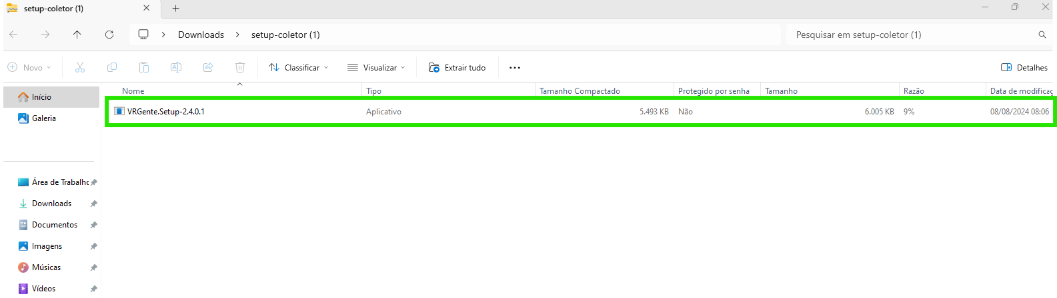1057x298 pixels.
Task: Sort by Tamanho Compactado column header
Action: coord(580,91)
